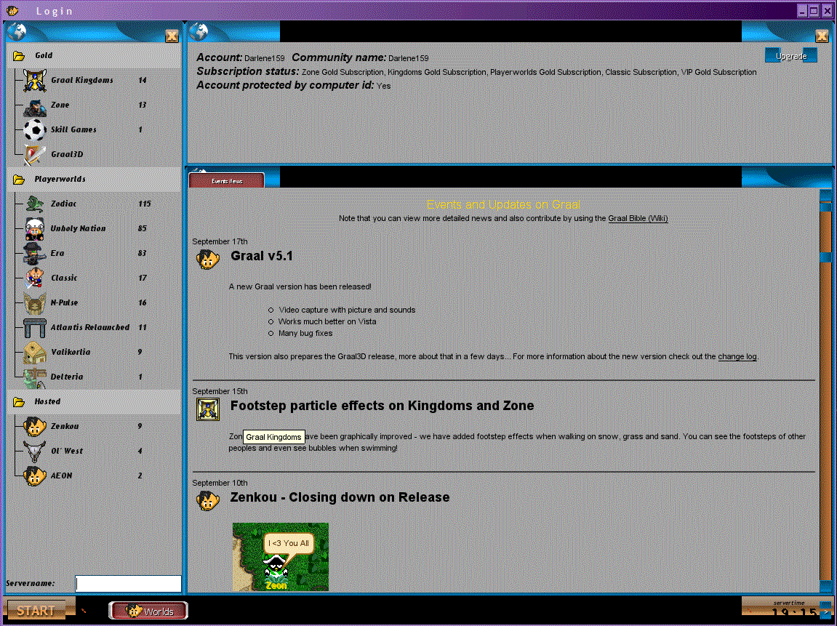Click the Era server icon
The width and height of the screenshot is (837, 626).
point(34,254)
